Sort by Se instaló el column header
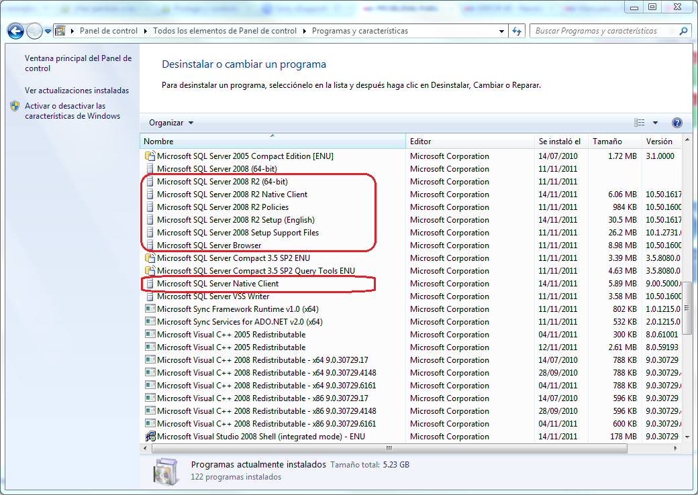Image resolution: width=698 pixels, height=495 pixels. [x=561, y=141]
